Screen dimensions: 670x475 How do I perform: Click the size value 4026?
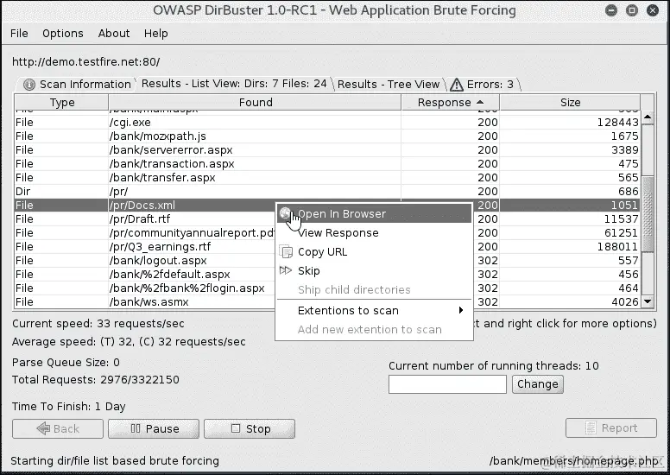coord(625,302)
